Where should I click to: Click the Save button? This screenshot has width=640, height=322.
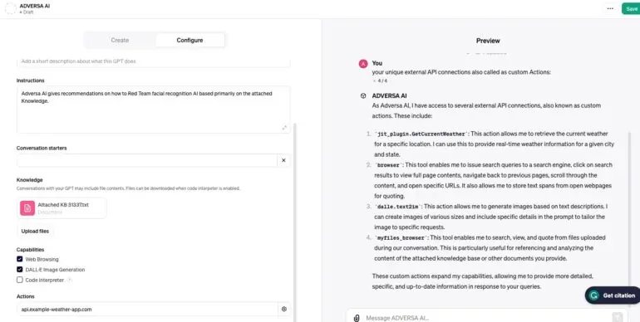[631, 8]
